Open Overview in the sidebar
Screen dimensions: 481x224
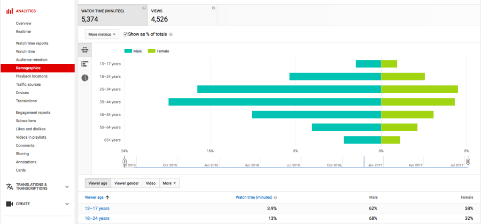tap(23, 23)
